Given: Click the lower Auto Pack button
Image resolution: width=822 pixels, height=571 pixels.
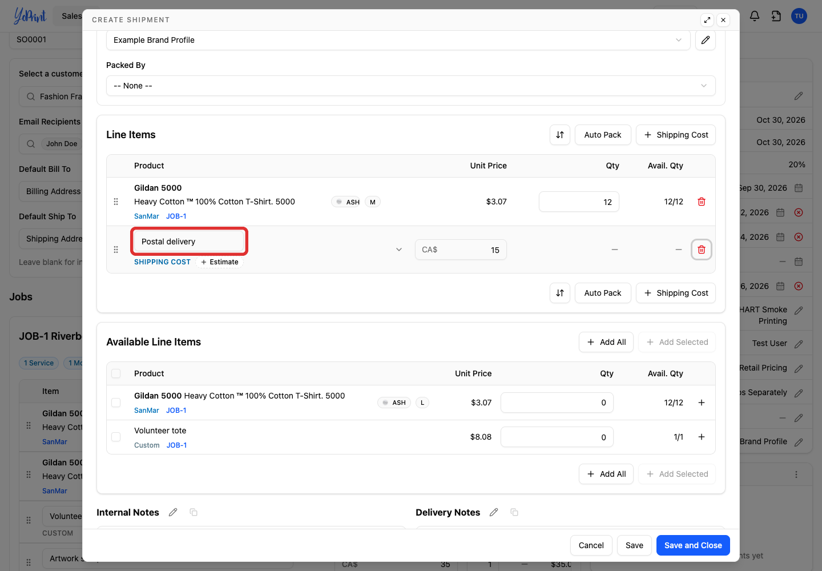Looking at the screenshot, I should coord(603,293).
